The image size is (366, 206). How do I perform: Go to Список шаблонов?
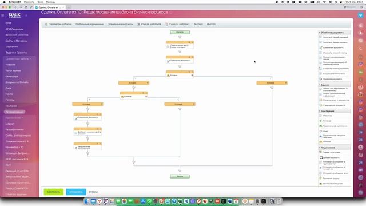pos(149,24)
